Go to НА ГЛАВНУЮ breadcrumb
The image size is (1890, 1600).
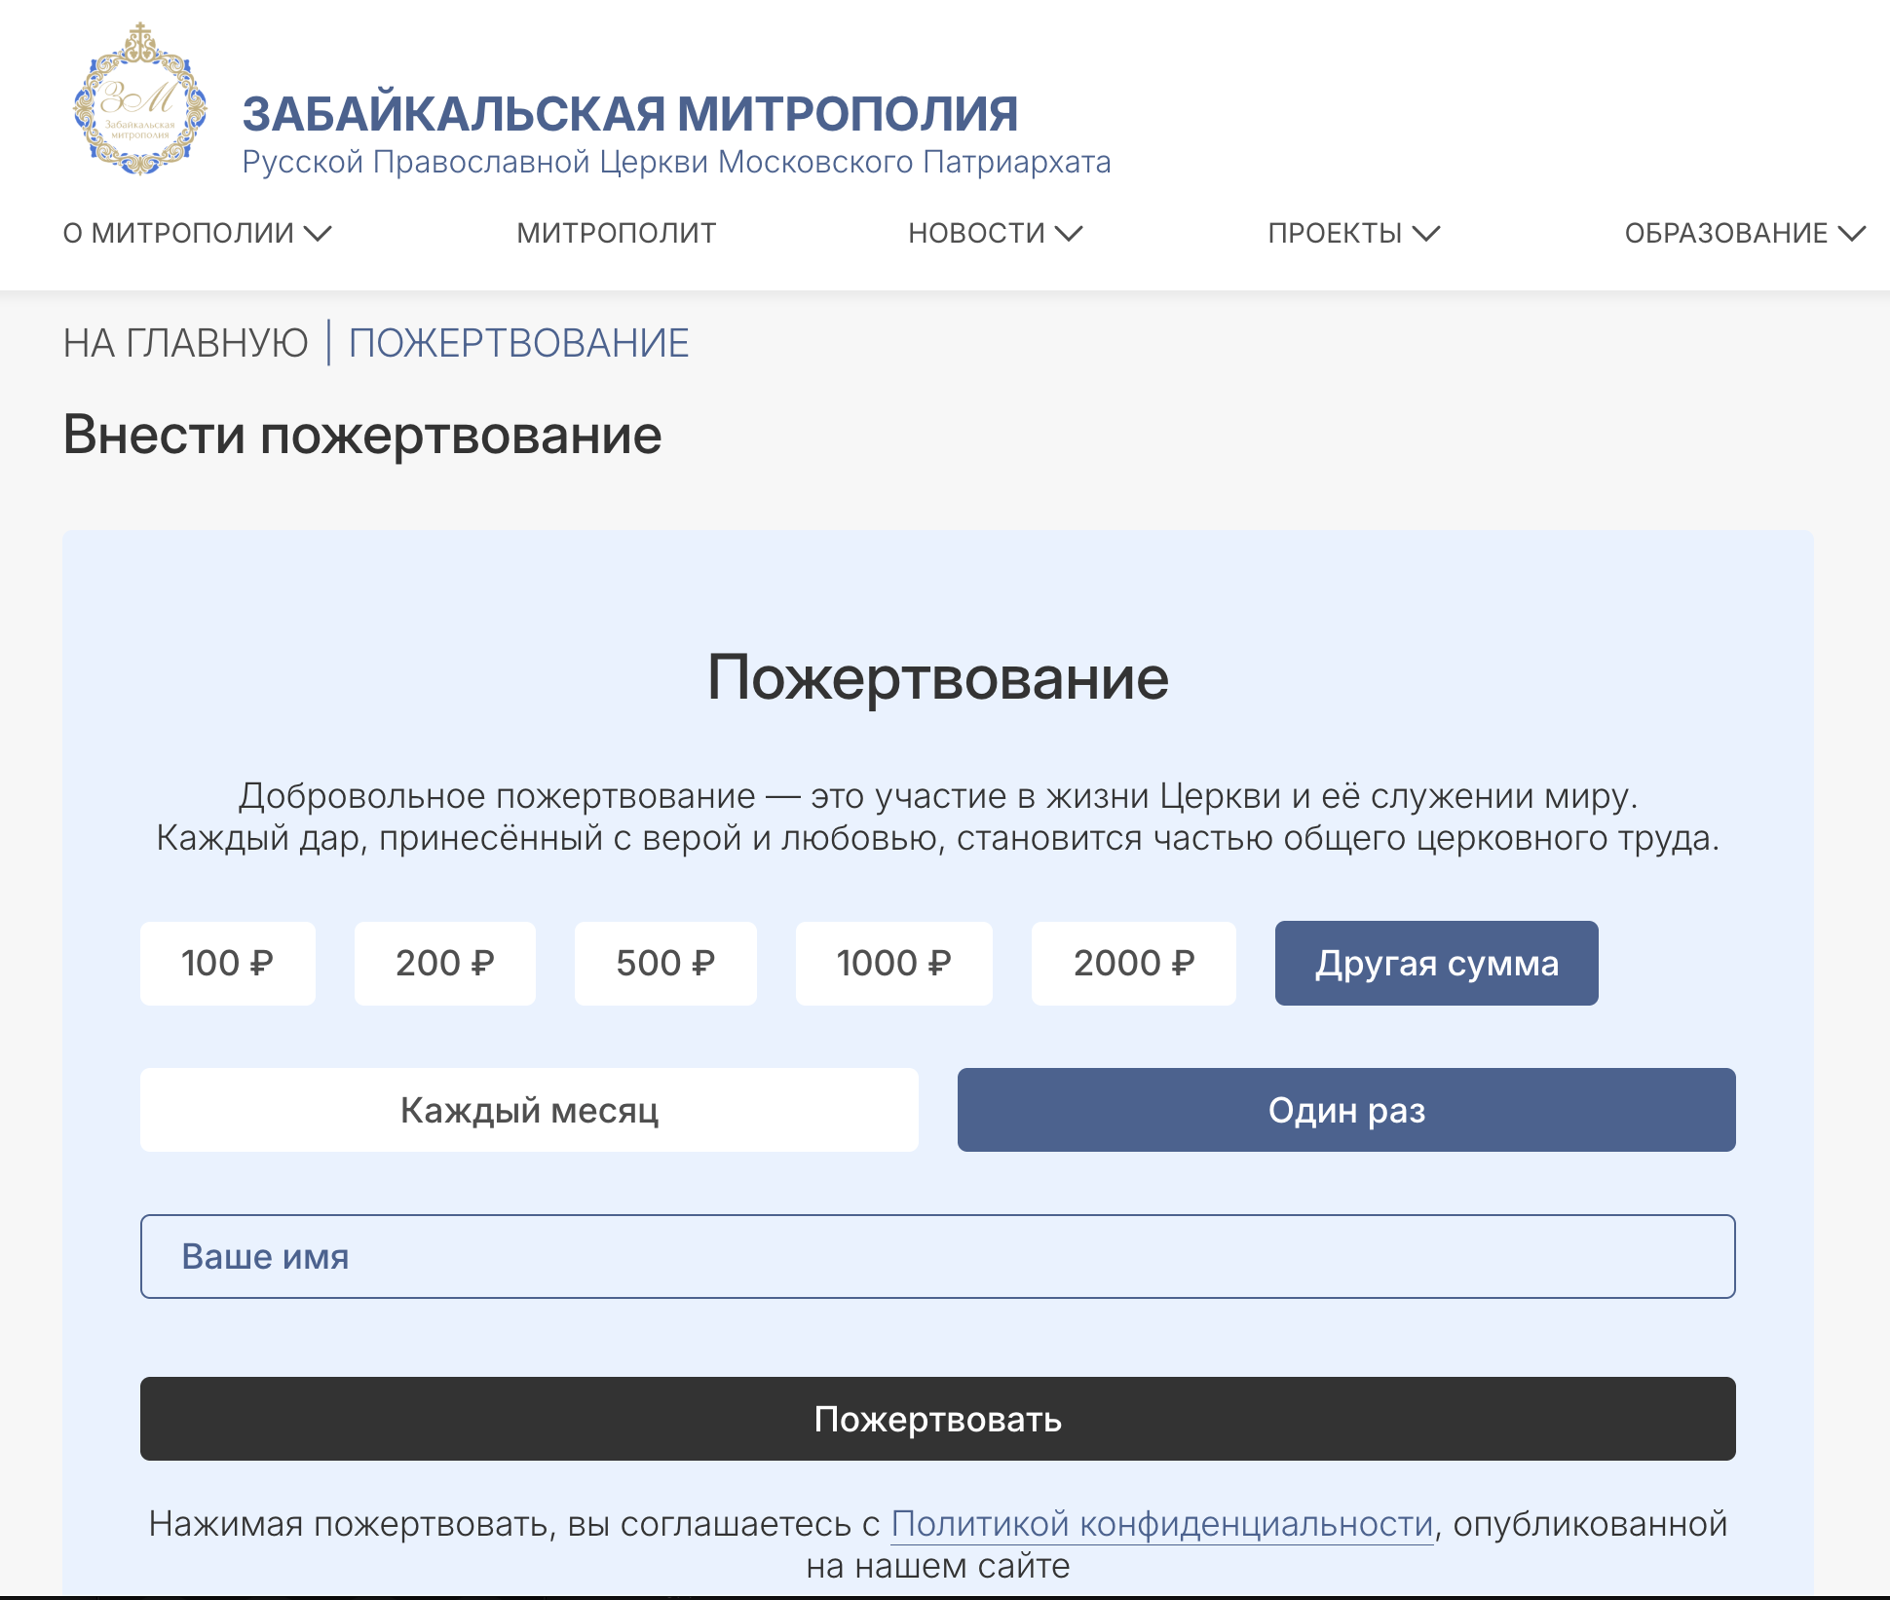click(x=185, y=343)
